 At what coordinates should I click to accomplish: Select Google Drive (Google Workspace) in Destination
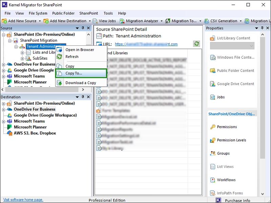45,115
